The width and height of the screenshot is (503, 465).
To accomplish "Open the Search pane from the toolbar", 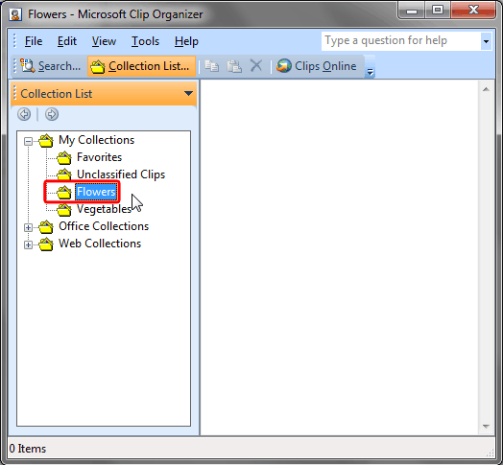I will click(x=51, y=66).
